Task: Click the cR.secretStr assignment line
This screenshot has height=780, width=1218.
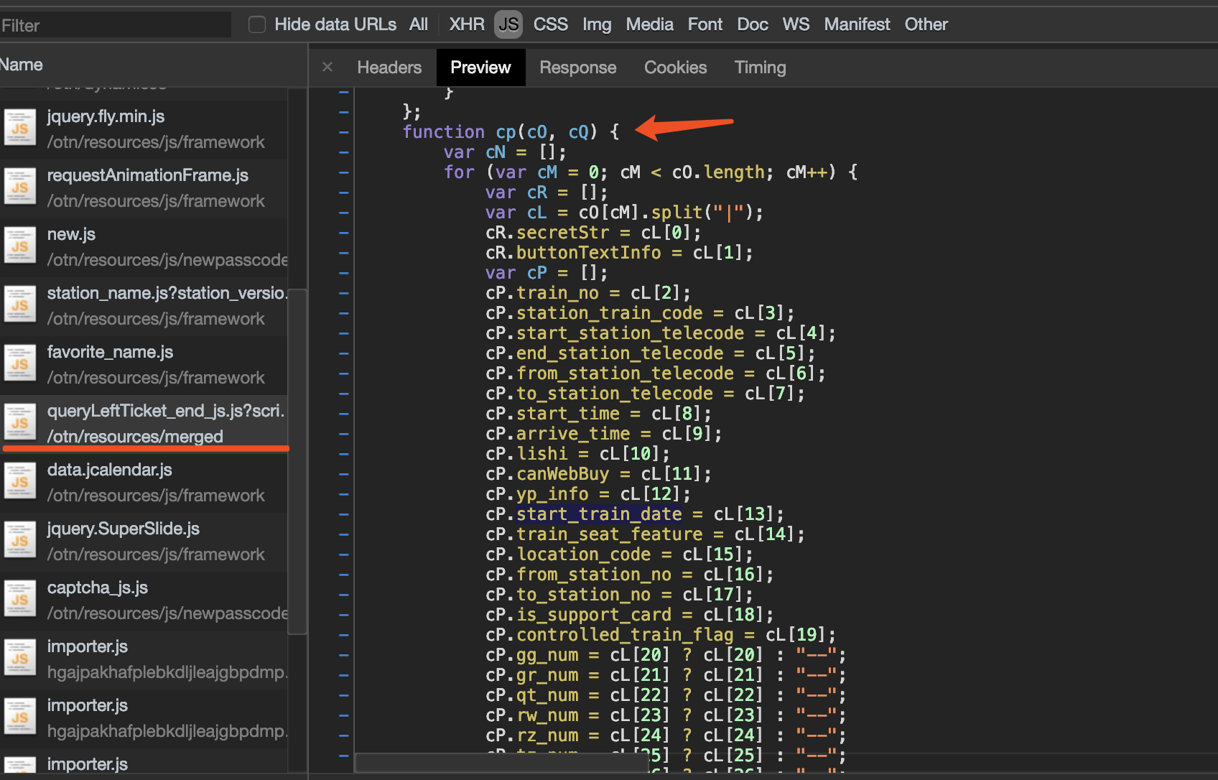Action: coord(593,233)
